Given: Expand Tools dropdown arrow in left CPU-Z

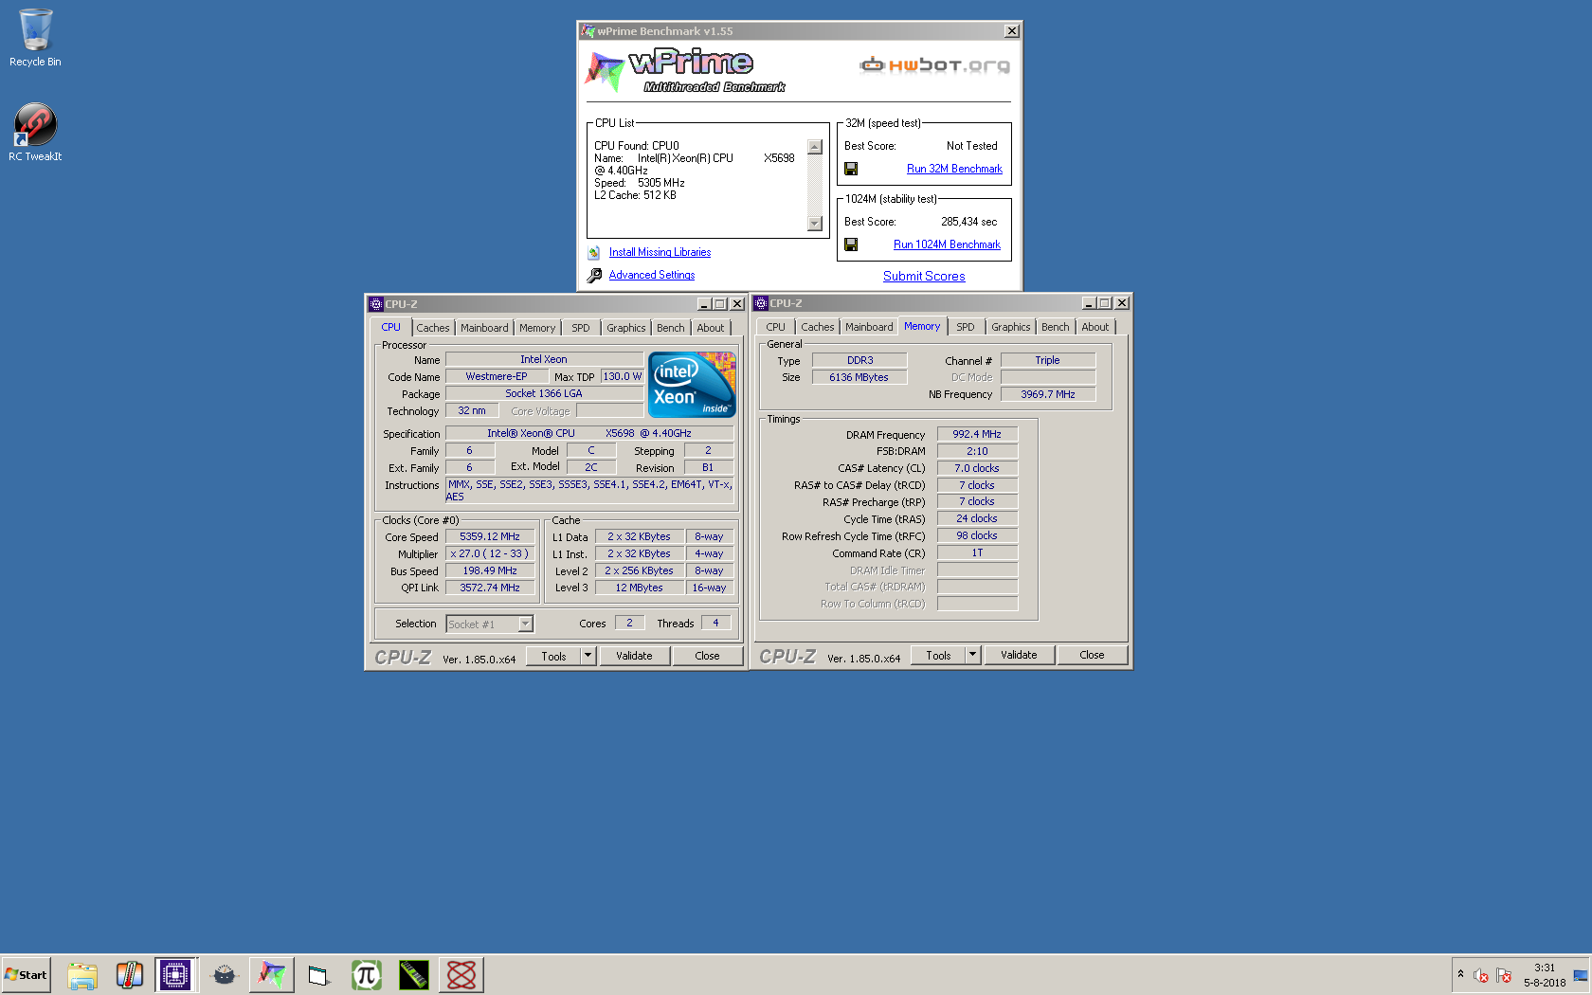Looking at the screenshot, I should click(x=588, y=656).
